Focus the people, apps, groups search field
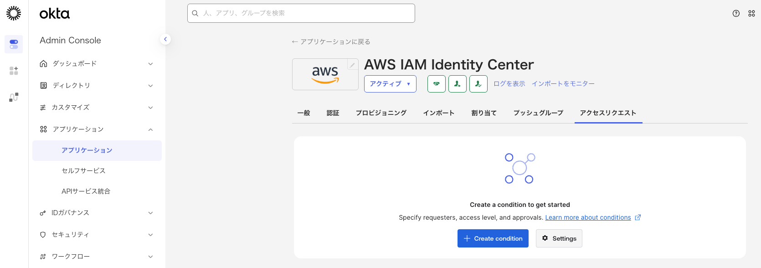The width and height of the screenshot is (761, 268). coord(301,13)
